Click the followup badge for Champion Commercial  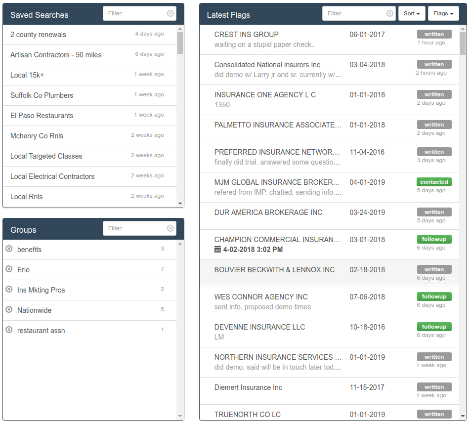pos(434,239)
